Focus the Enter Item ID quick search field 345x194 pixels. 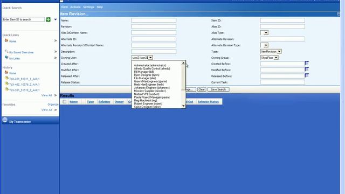tap(24, 19)
